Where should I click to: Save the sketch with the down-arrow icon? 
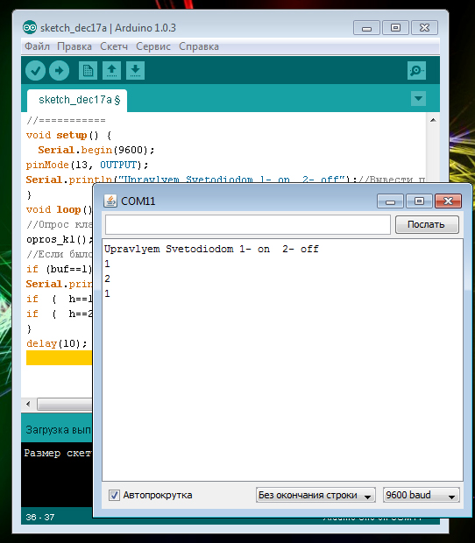tap(135, 71)
